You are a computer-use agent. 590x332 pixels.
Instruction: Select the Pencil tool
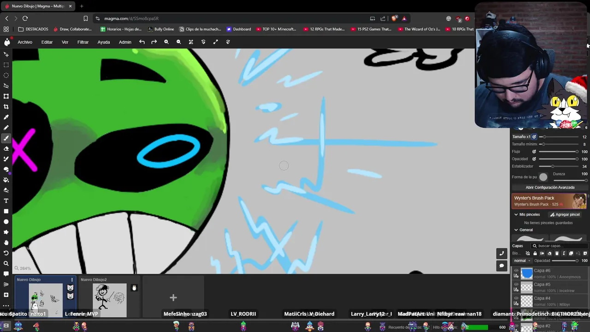click(x=6, y=128)
